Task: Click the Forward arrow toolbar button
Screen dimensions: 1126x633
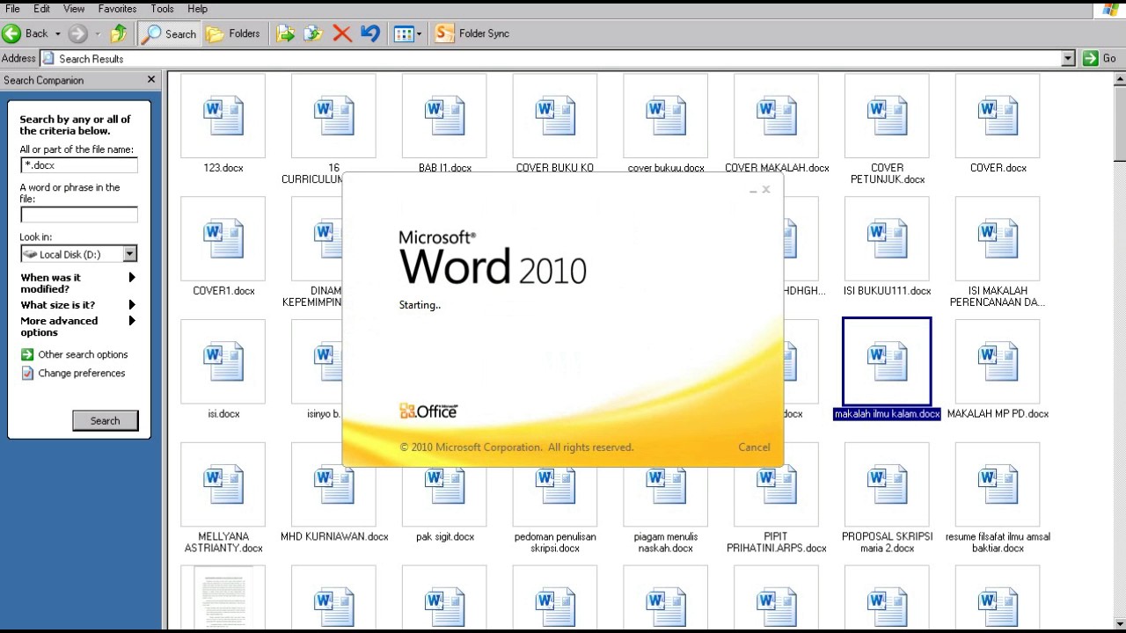Action: click(x=77, y=33)
